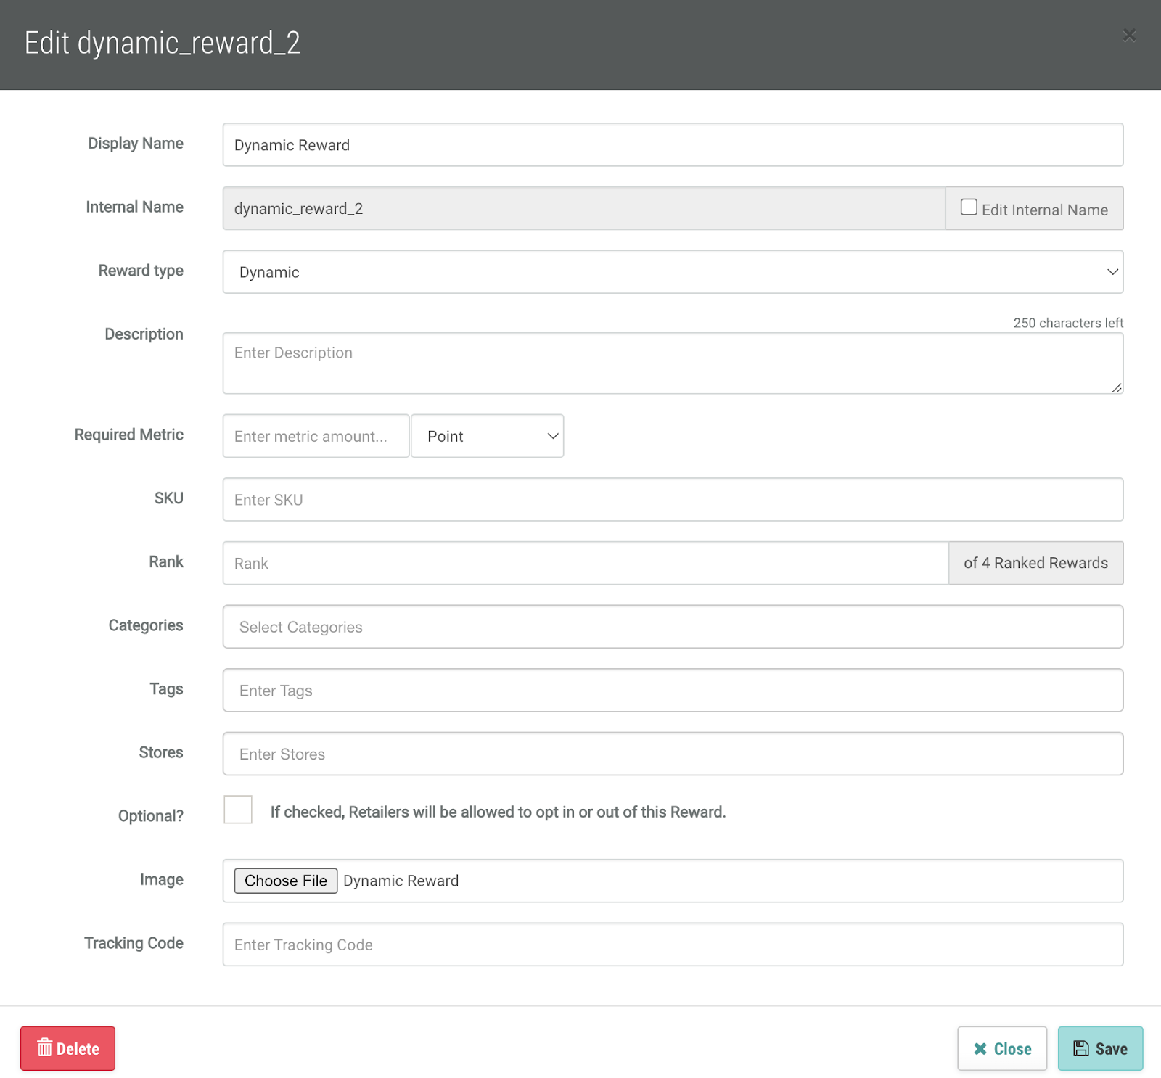Click the red Delete button
This screenshot has height=1078, width=1161.
(x=67, y=1048)
